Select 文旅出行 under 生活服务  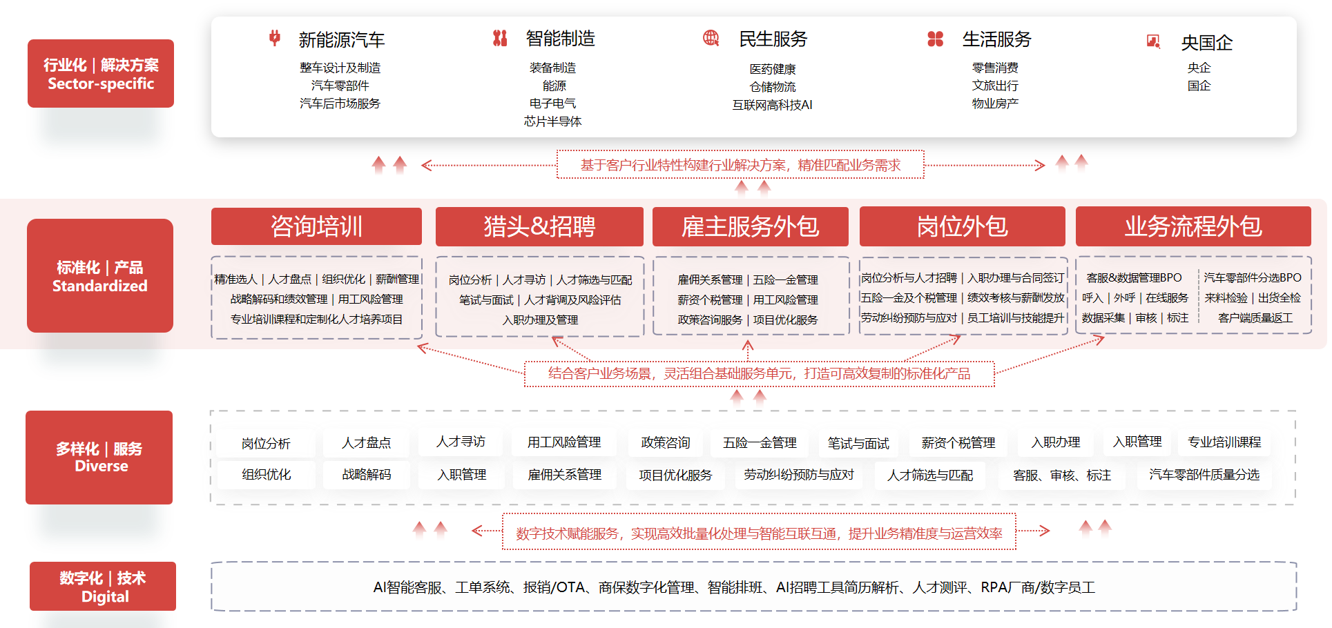[996, 86]
